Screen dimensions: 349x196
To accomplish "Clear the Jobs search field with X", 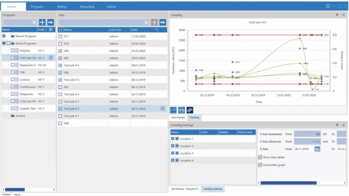I will pos(146,22).
